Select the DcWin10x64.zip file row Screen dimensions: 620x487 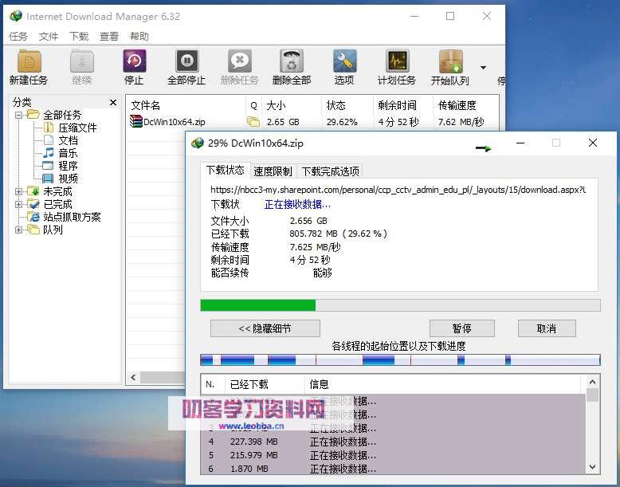[313, 122]
